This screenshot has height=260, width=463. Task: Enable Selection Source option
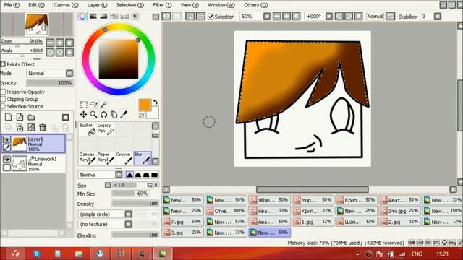[3, 106]
